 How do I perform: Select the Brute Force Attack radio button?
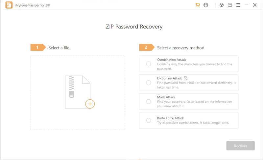pyautogui.click(x=149, y=120)
